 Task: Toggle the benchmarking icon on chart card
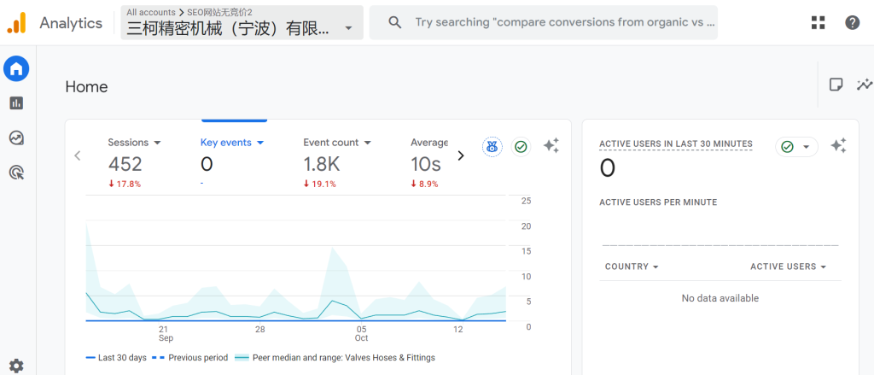pyautogui.click(x=492, y=147)
